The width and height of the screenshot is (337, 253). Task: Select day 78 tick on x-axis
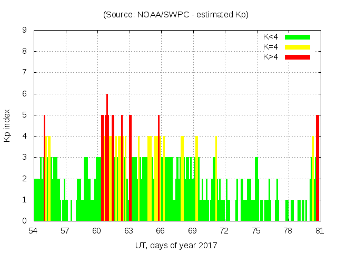(x=288, y=231)
